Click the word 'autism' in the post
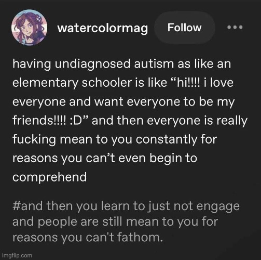 (154, 63)
